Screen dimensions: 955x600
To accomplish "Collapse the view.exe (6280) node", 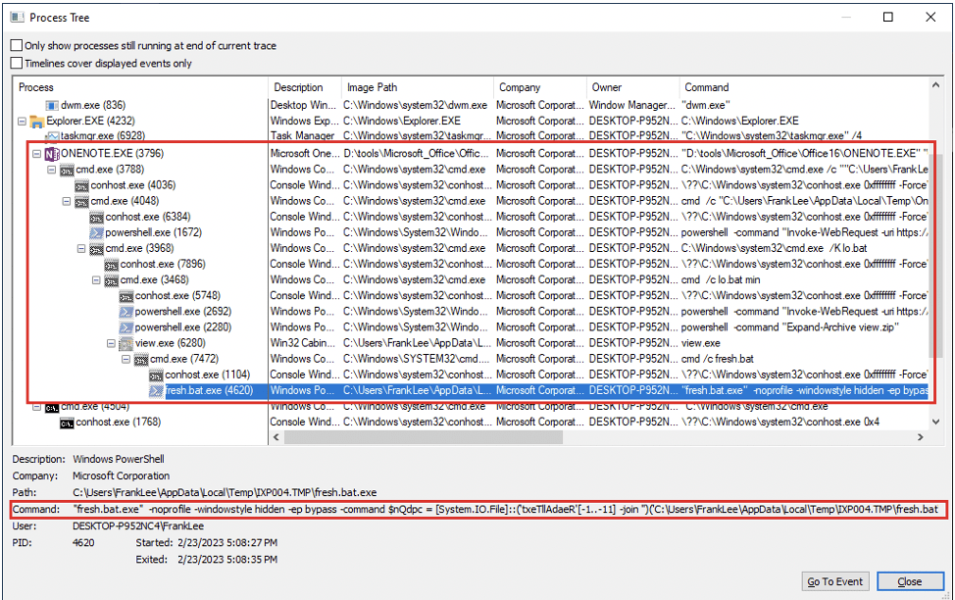I will 111,343.
